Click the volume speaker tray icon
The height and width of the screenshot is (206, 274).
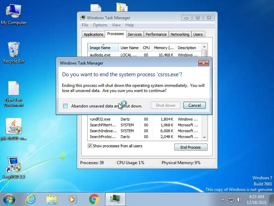pyautogui.click(x=239, y=199)
